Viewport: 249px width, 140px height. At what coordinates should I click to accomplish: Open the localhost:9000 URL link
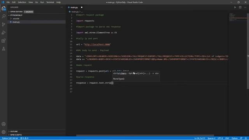pyautogui.click(x=97, y=44)
